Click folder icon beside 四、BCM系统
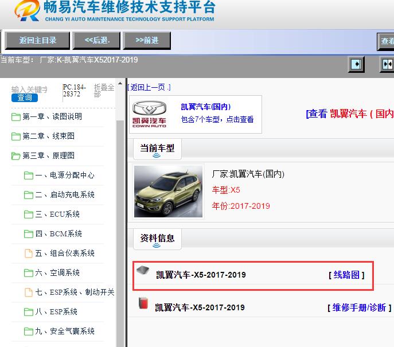Viewport: 394px width, 347px height. (29, 234)
